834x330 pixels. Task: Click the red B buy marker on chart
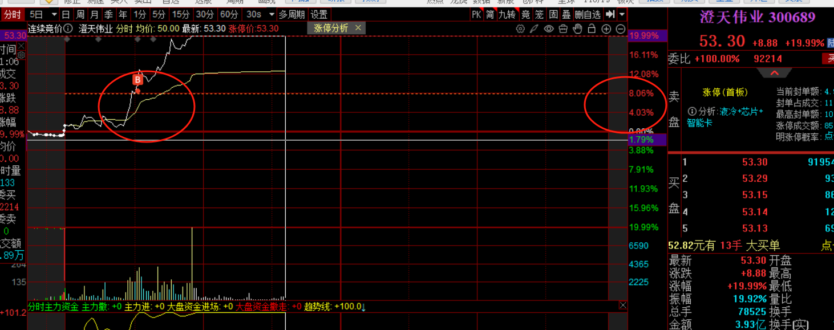pos(137,80)
